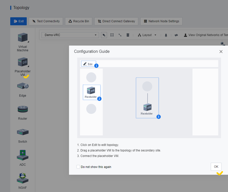The image size is (228, 192).
Task: Open Direct Connect Gateway
Action: (x=116, y=21)
